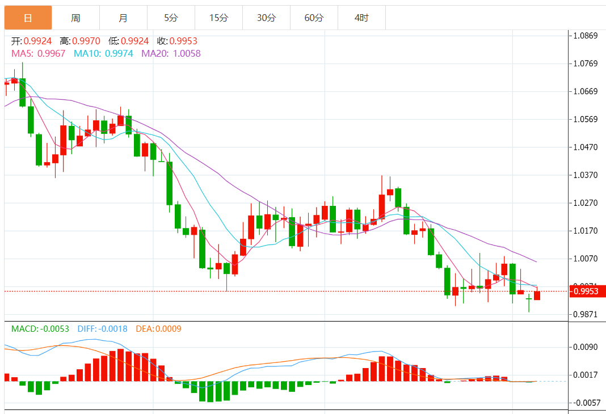
Task: Click the 1.0769 price axis label
Action: pyautogui.click(x=585, y=64)
